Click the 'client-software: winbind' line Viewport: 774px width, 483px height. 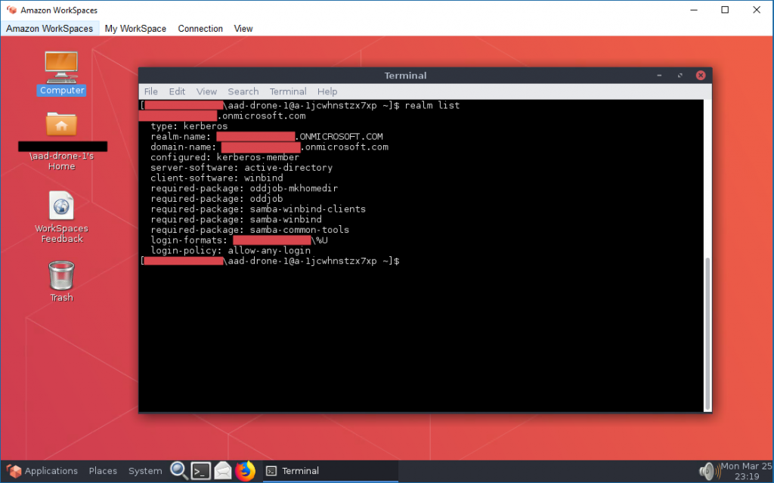pos(217,178)
